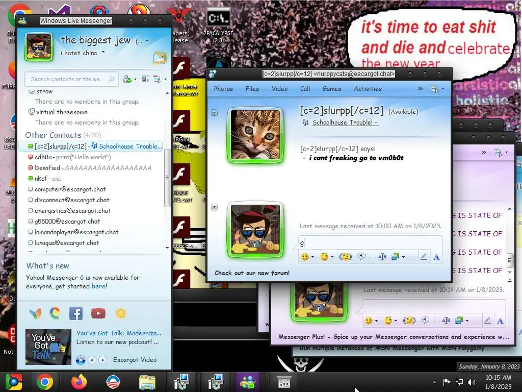Go to previous Escargot Video item
This screenshot has height=392, width=522.
click(92, 360)
